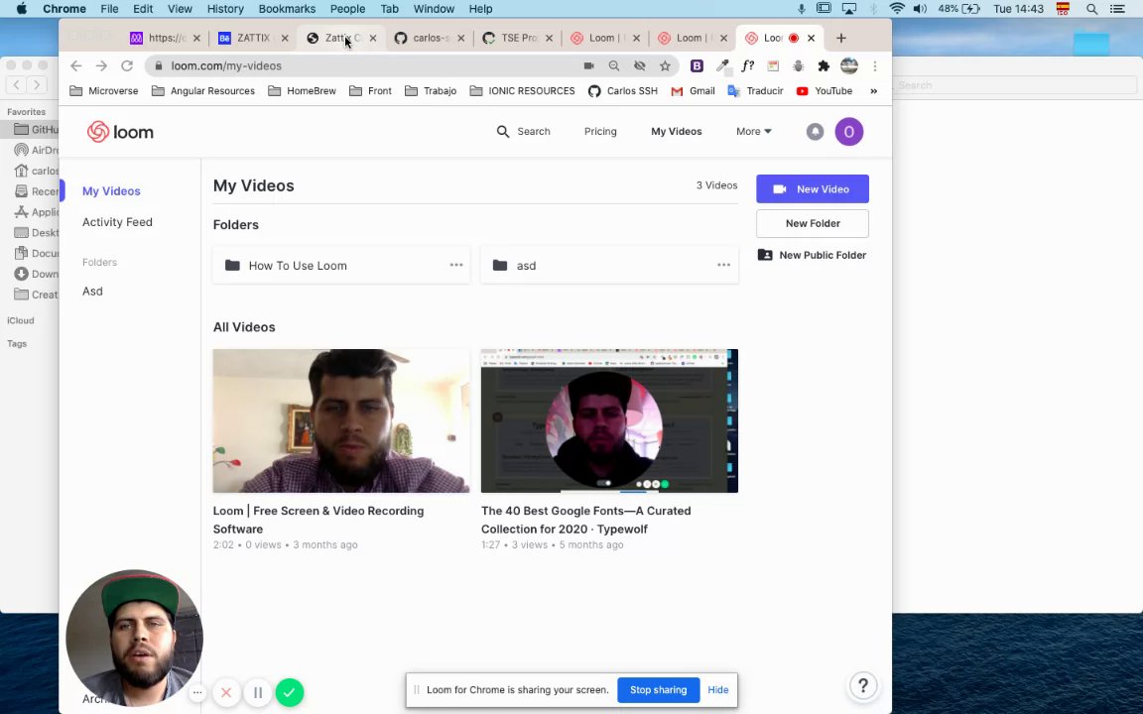Screen dimensions: 1143x714
Task: Reload the current page
Action: (x=127, y=65)
